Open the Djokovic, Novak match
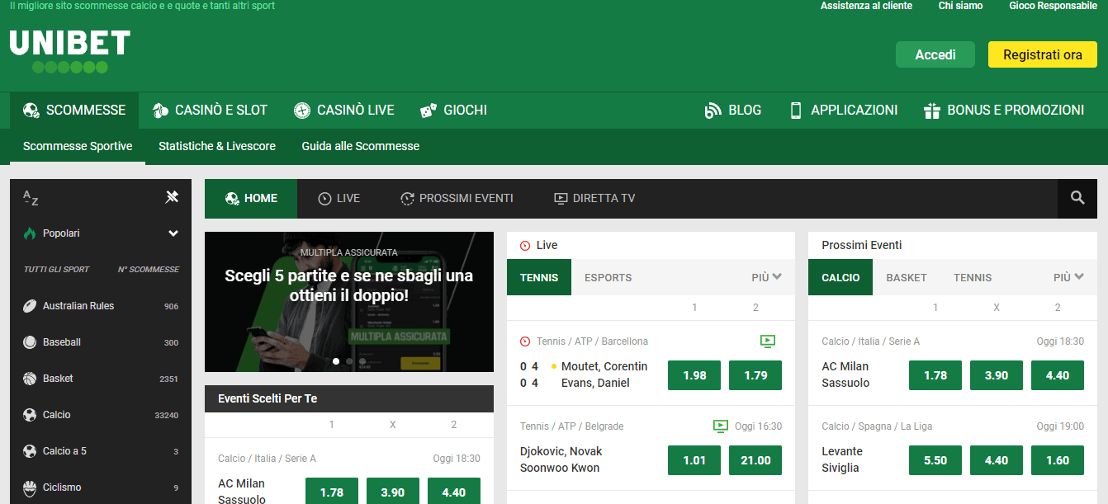This screenshot has width=1108, height=504. 561,451
